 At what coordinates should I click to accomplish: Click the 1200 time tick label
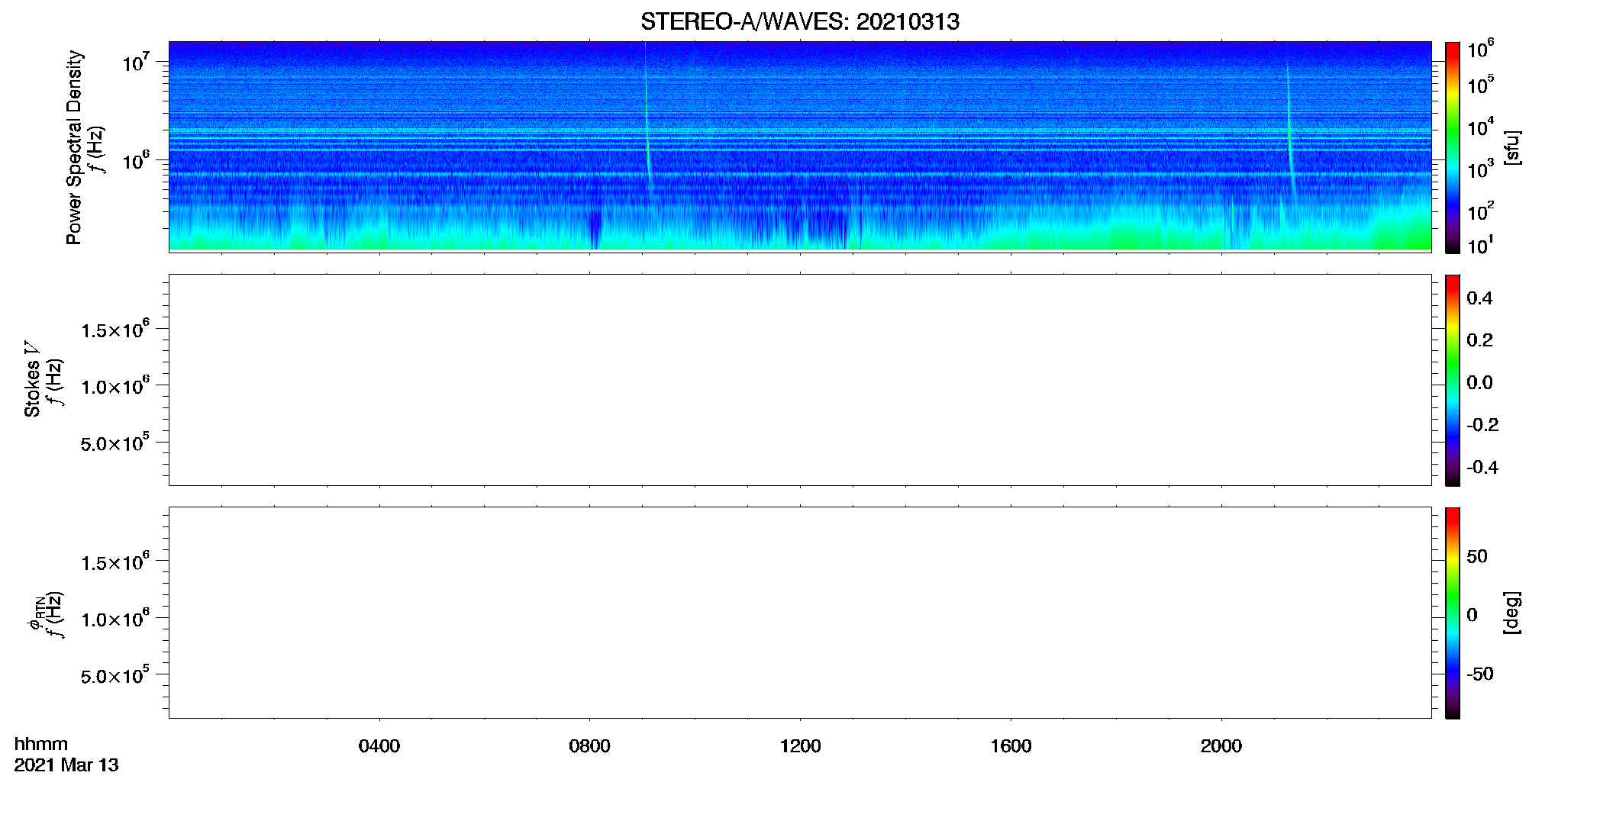point(800,746)
